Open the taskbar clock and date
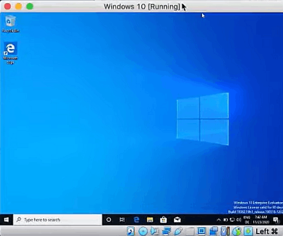Screen dimensions: 283x236 261,220
